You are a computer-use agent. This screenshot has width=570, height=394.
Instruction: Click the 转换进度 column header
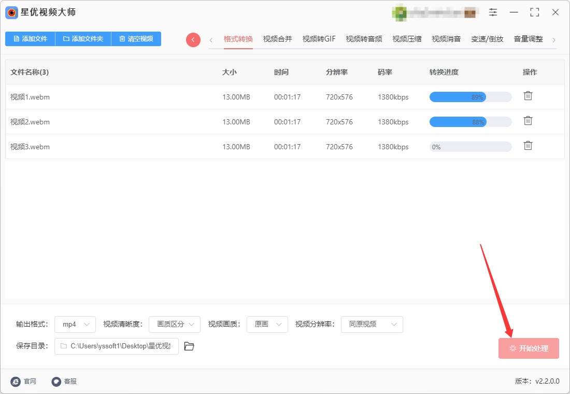click(444, 72)
